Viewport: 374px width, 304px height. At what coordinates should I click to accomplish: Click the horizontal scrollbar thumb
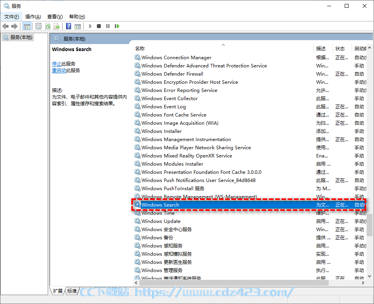[234, 283]
